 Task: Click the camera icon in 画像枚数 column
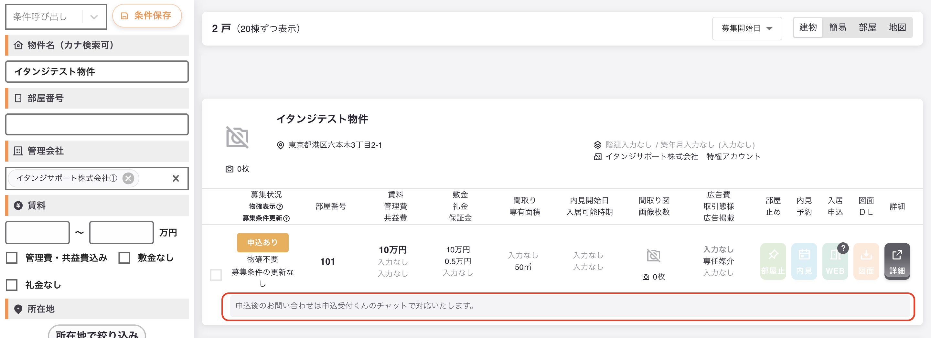646,277
